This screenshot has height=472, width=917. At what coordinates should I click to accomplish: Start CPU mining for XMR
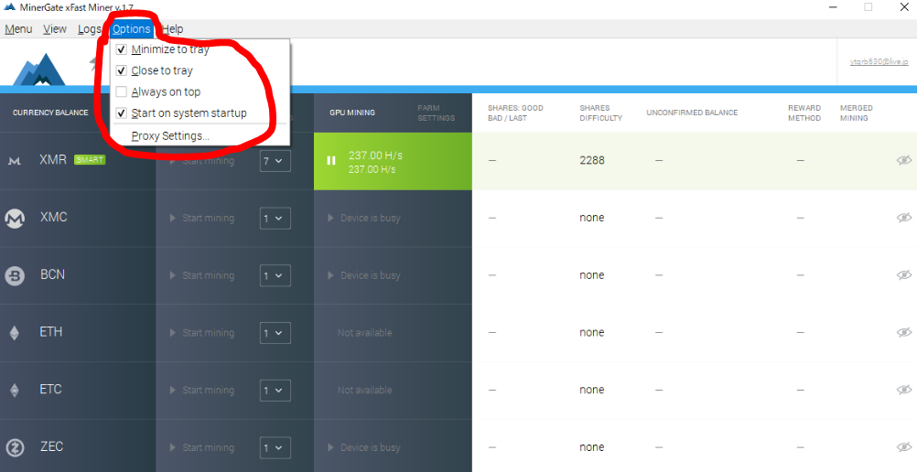(202, 160)
